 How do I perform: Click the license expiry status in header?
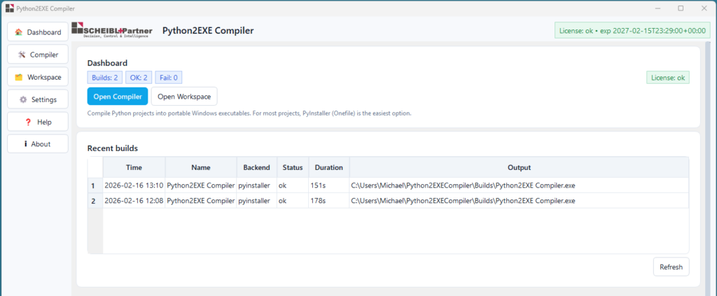(x=632, y=31)
